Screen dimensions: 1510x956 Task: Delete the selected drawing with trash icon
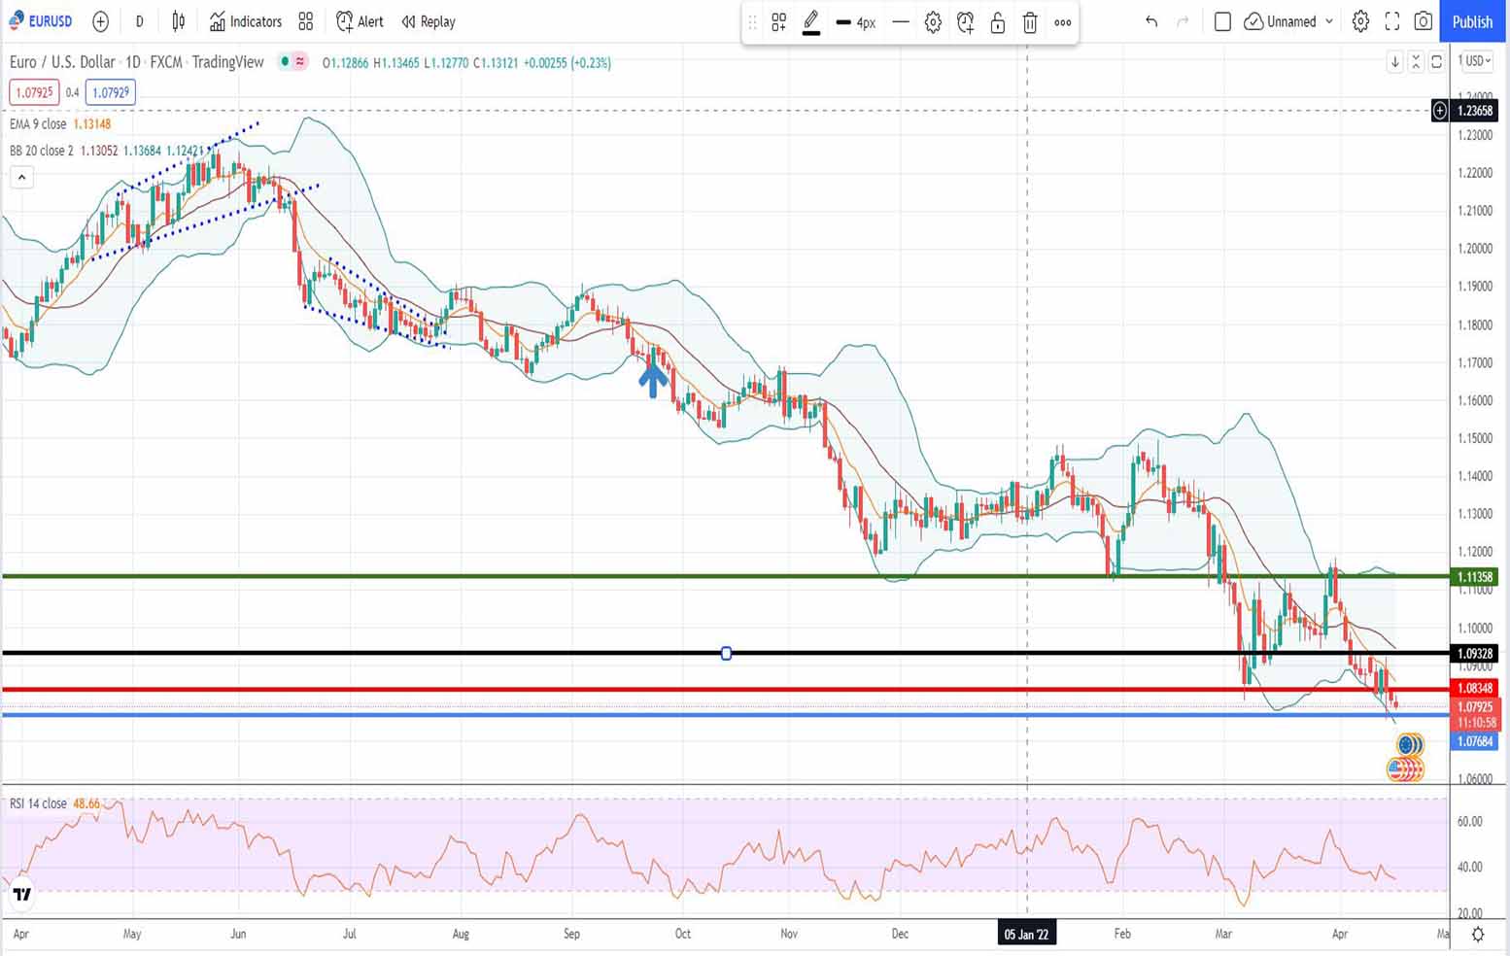point(1030,22)
